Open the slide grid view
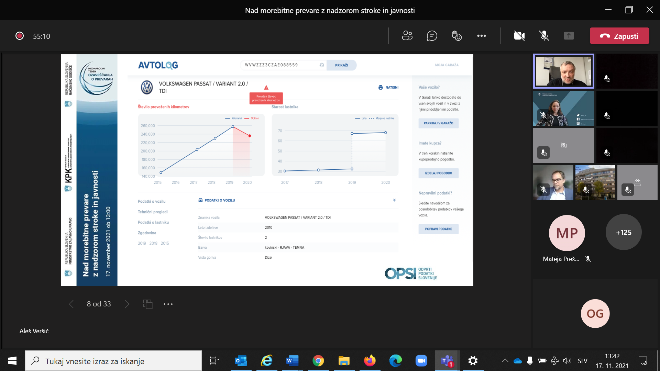Viewport: 660px width, 371px height. pos(148,304)
